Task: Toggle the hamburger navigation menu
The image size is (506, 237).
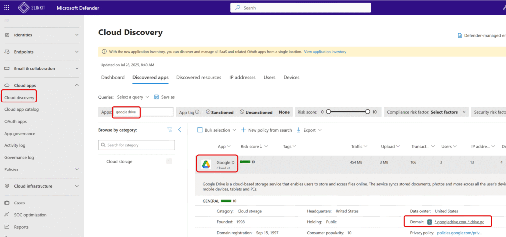Action: pos(7,21)
